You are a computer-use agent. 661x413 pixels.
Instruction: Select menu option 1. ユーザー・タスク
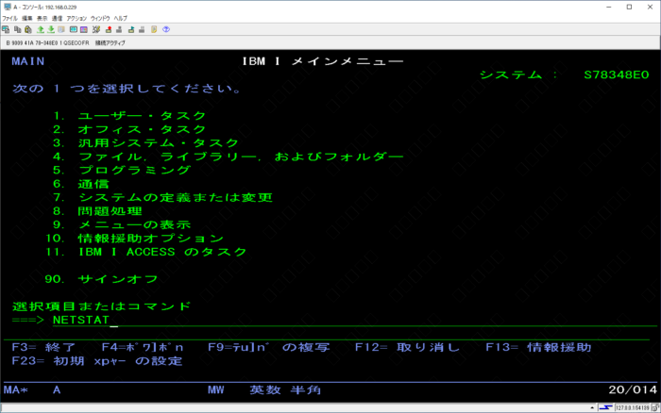[x=129, y=116]
